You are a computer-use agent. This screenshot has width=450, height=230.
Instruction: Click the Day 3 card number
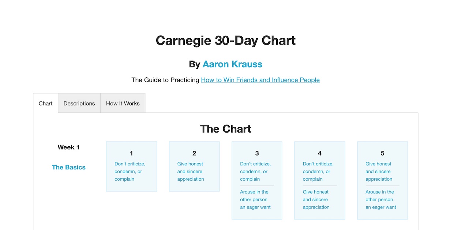click(x=257, y=153)
